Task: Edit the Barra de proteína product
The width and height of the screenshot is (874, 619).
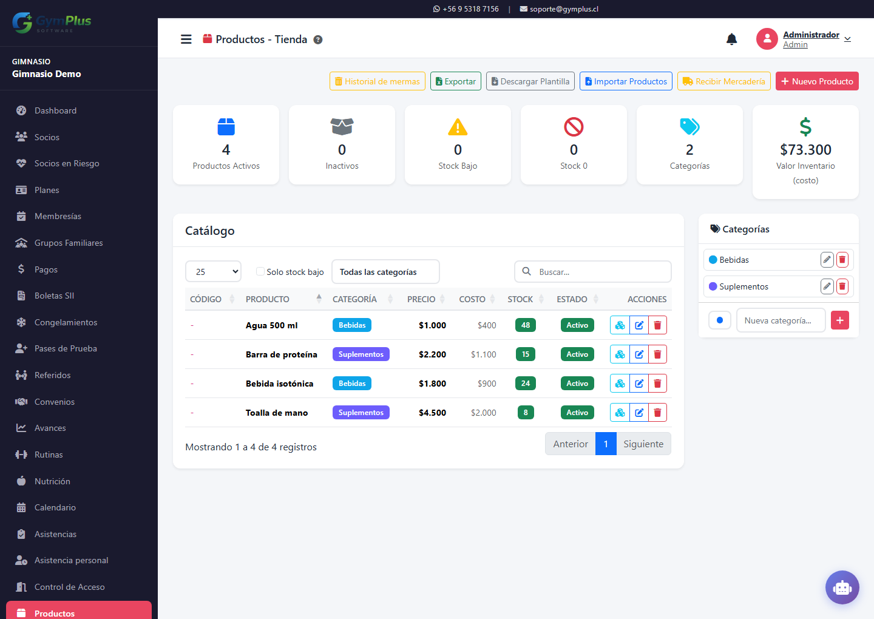Action: tap(639, 354)
